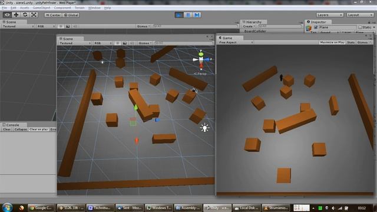This screenshot has height=212, width=377.
Task: Click the Hierarchy search field
Action: coord(280,26)
